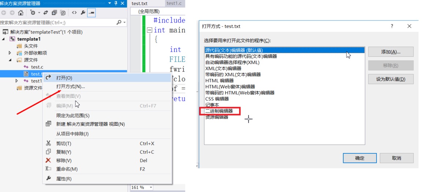Expand the 外部依赖项 node
This screenshot has height=192, width=427.
(x=10, y=53)
